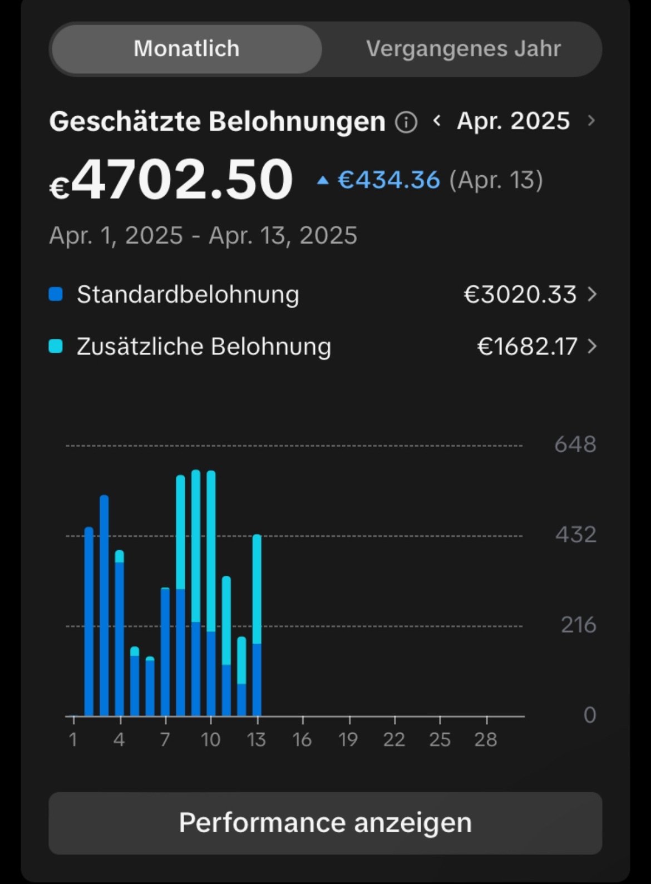Open the Standardbelohnung €3020.33 row
The image size is (651, 884).
323,294
